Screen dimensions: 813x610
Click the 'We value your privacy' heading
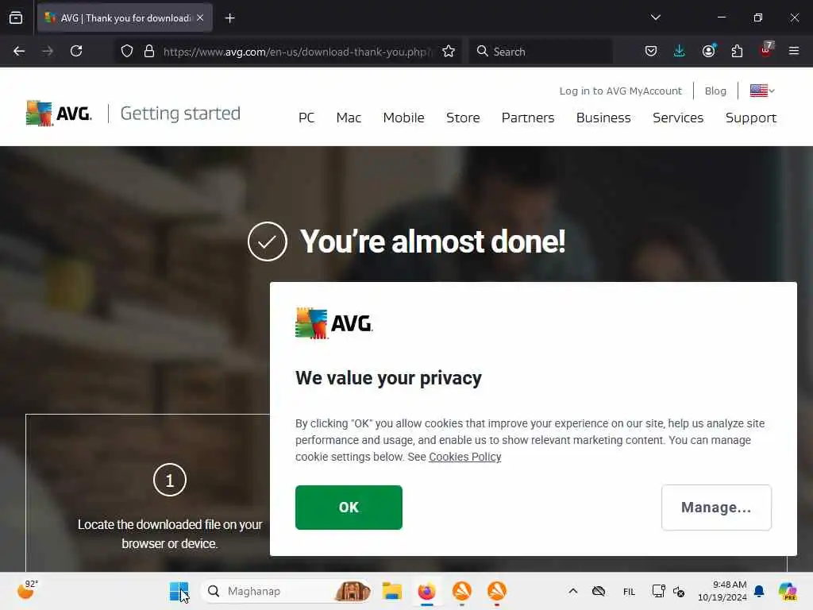[388, 378]
